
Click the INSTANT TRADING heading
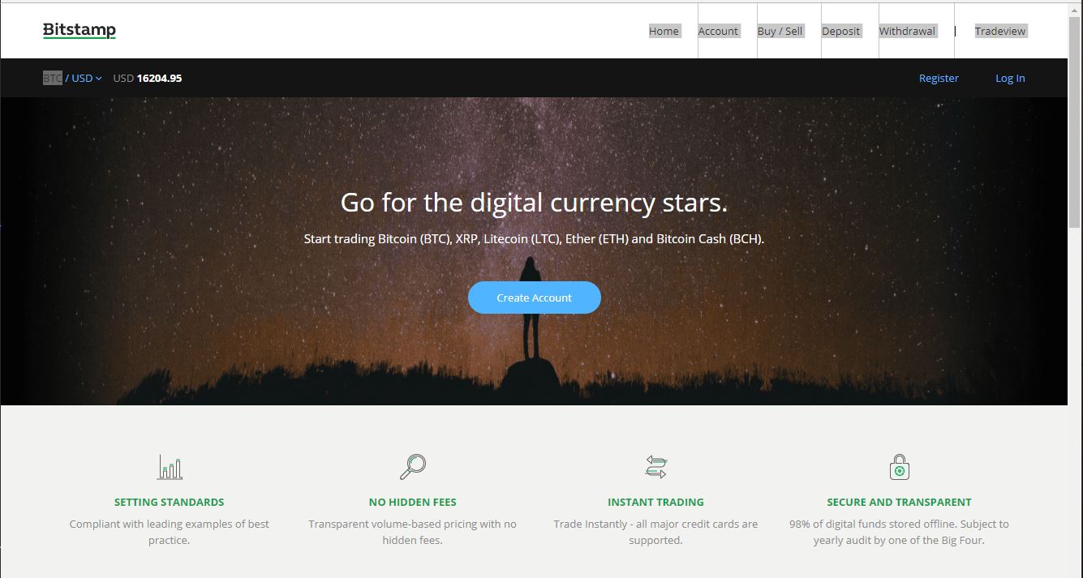(655, 502)
